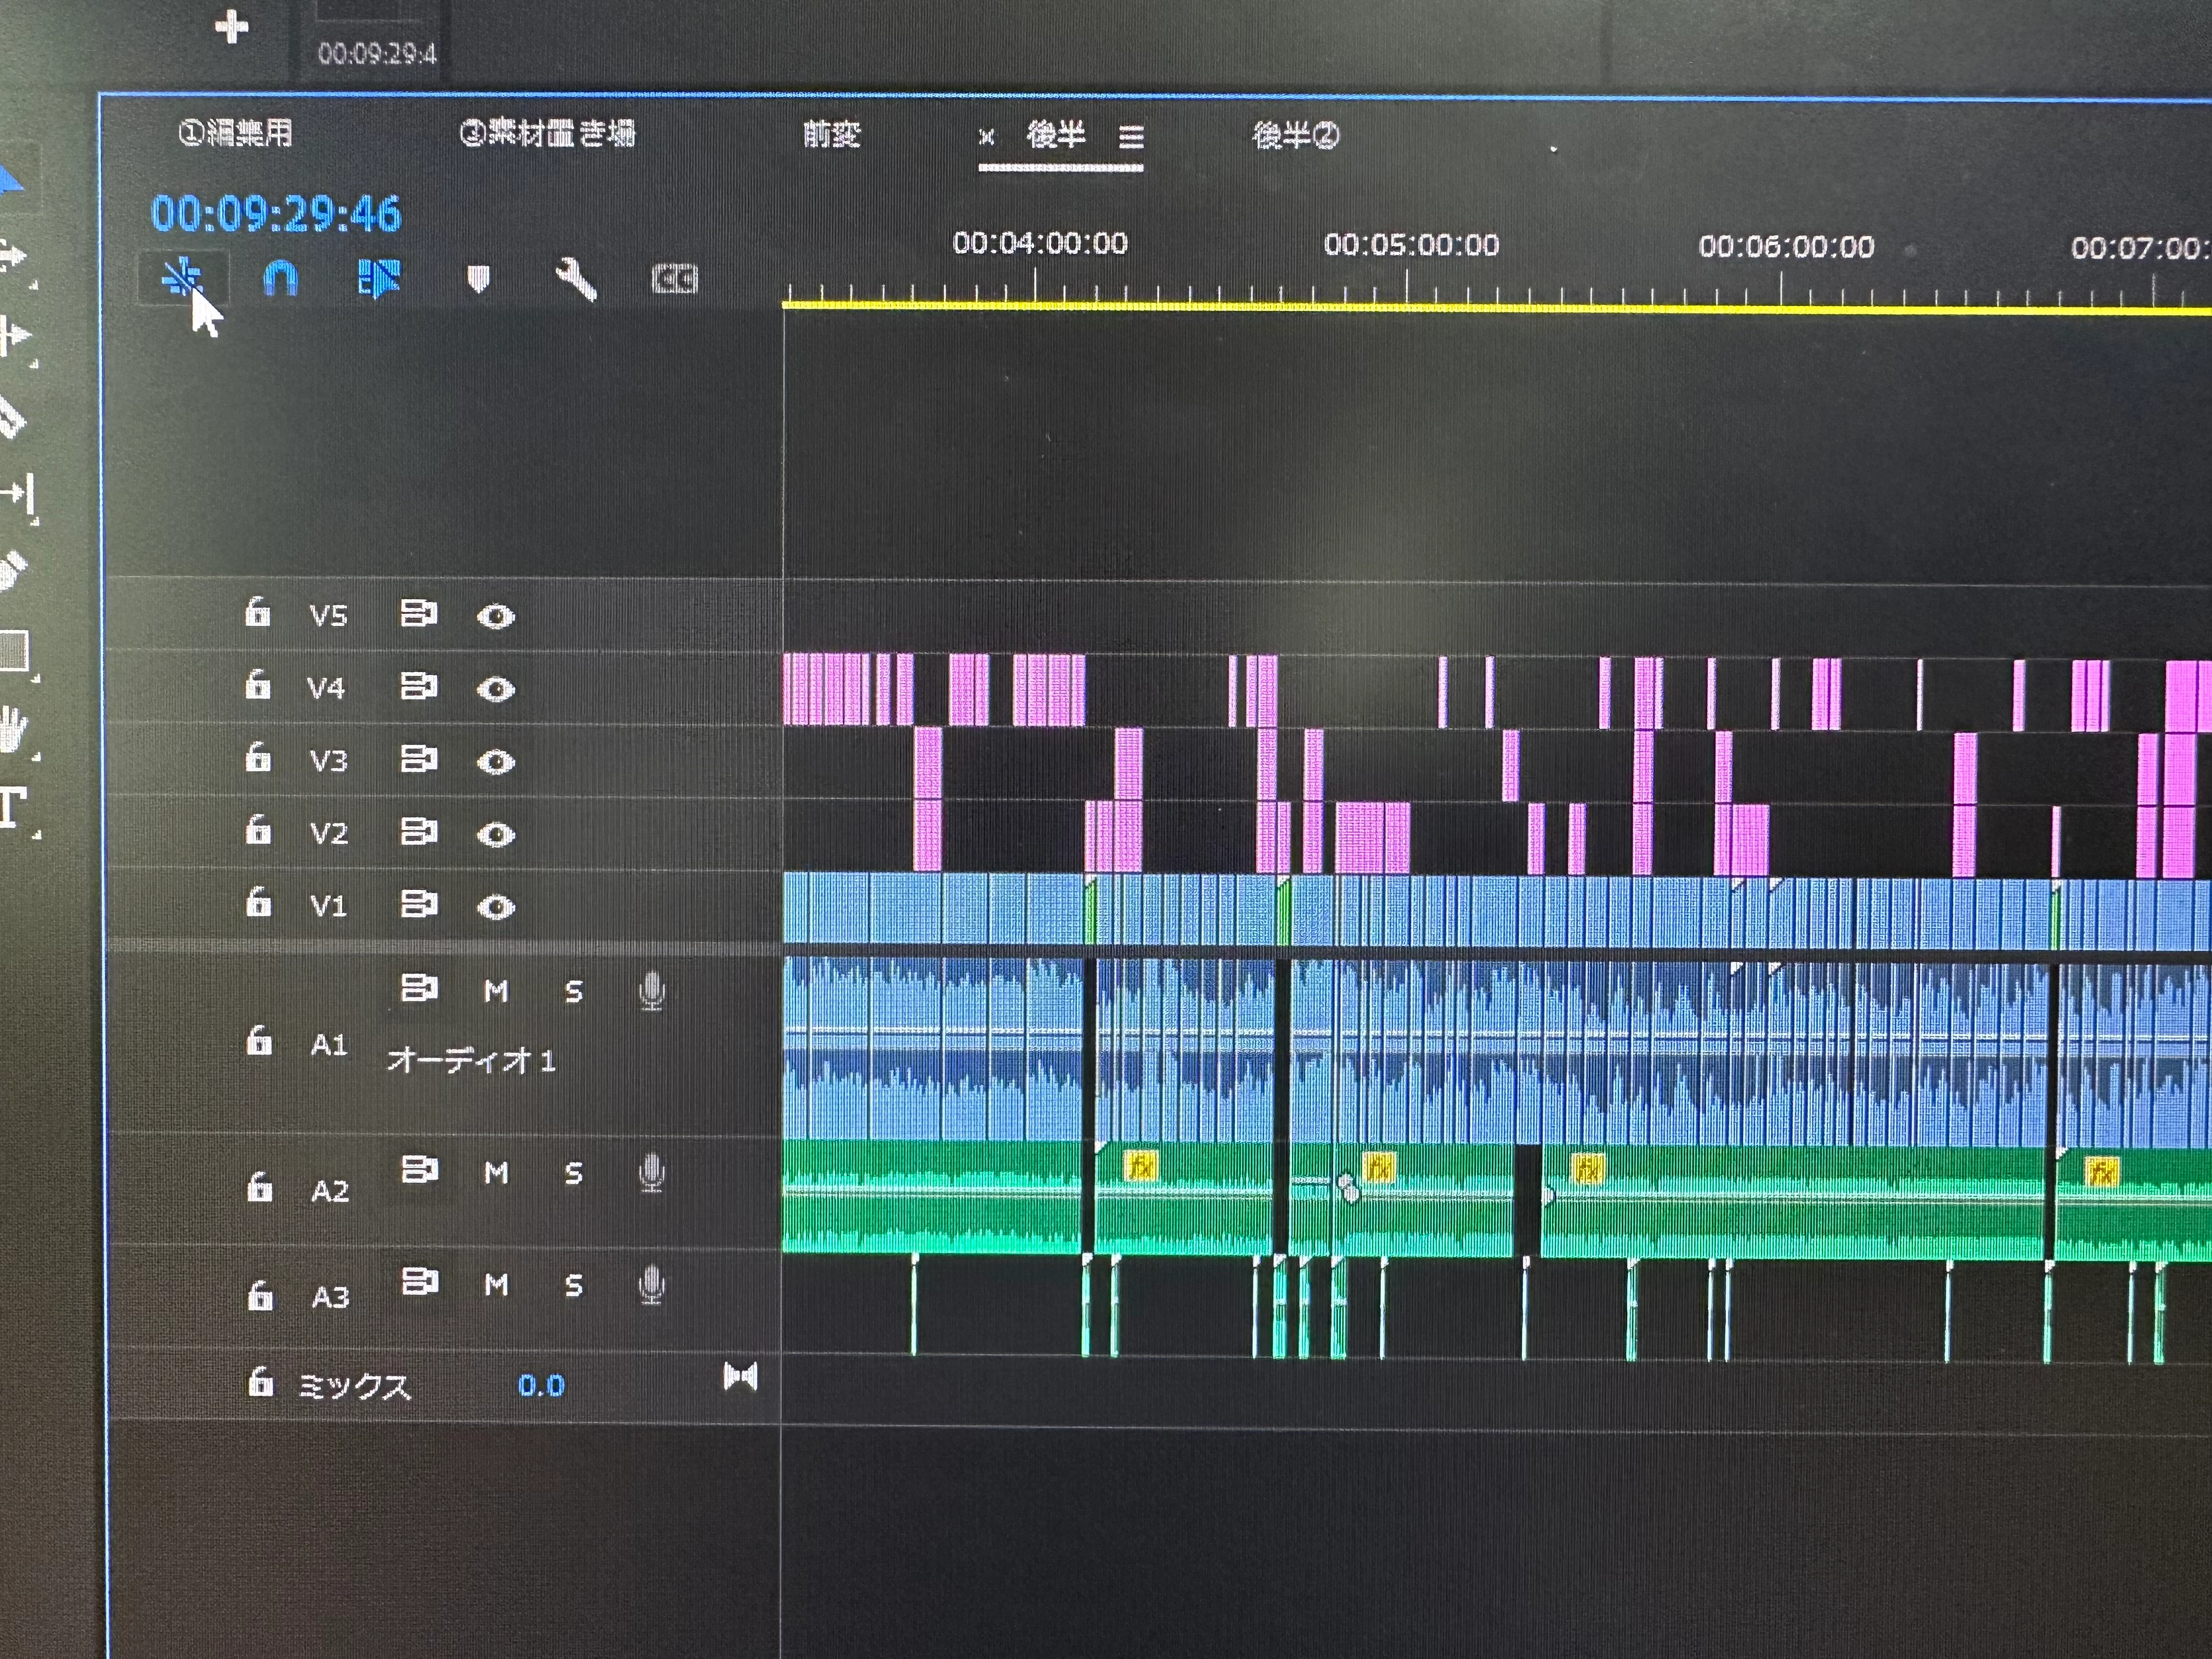Mute audio track A2
Image resolution: width=2212 pixels, height=1659 pixels.
[496, 1172]
